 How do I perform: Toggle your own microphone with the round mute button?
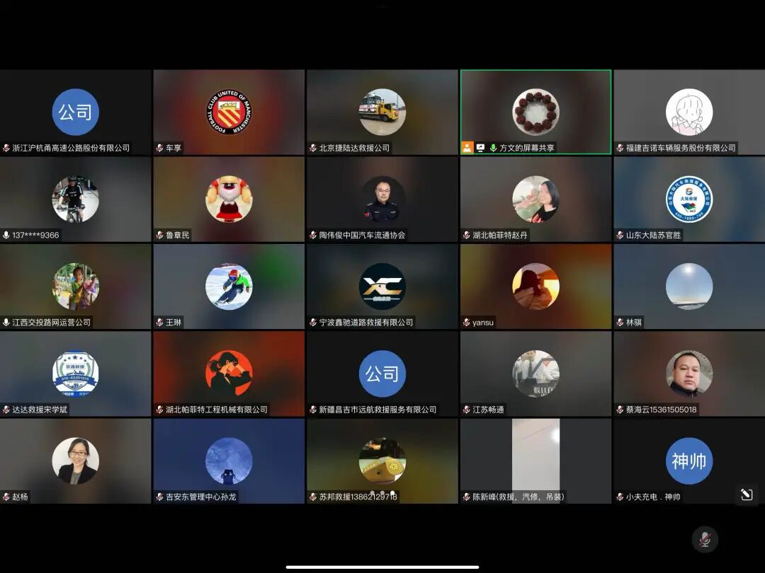(705, 539)
